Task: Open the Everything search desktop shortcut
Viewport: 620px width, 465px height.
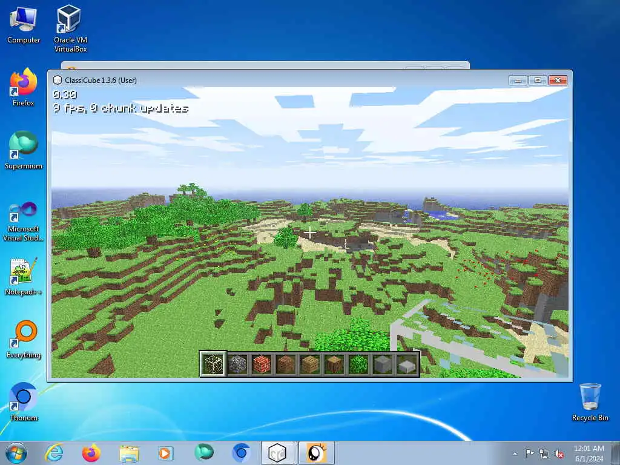Action: pyautogui.click(x=24, y=339)
